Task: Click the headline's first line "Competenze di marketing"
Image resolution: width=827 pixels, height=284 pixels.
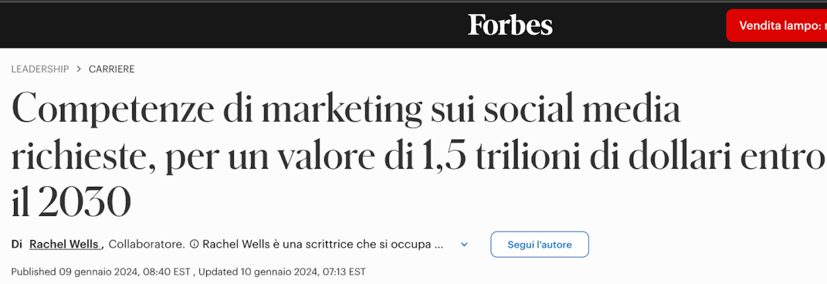Action: (217, 109)
